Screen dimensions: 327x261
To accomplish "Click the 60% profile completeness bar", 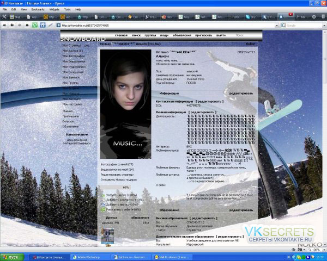I will [116, 188].
